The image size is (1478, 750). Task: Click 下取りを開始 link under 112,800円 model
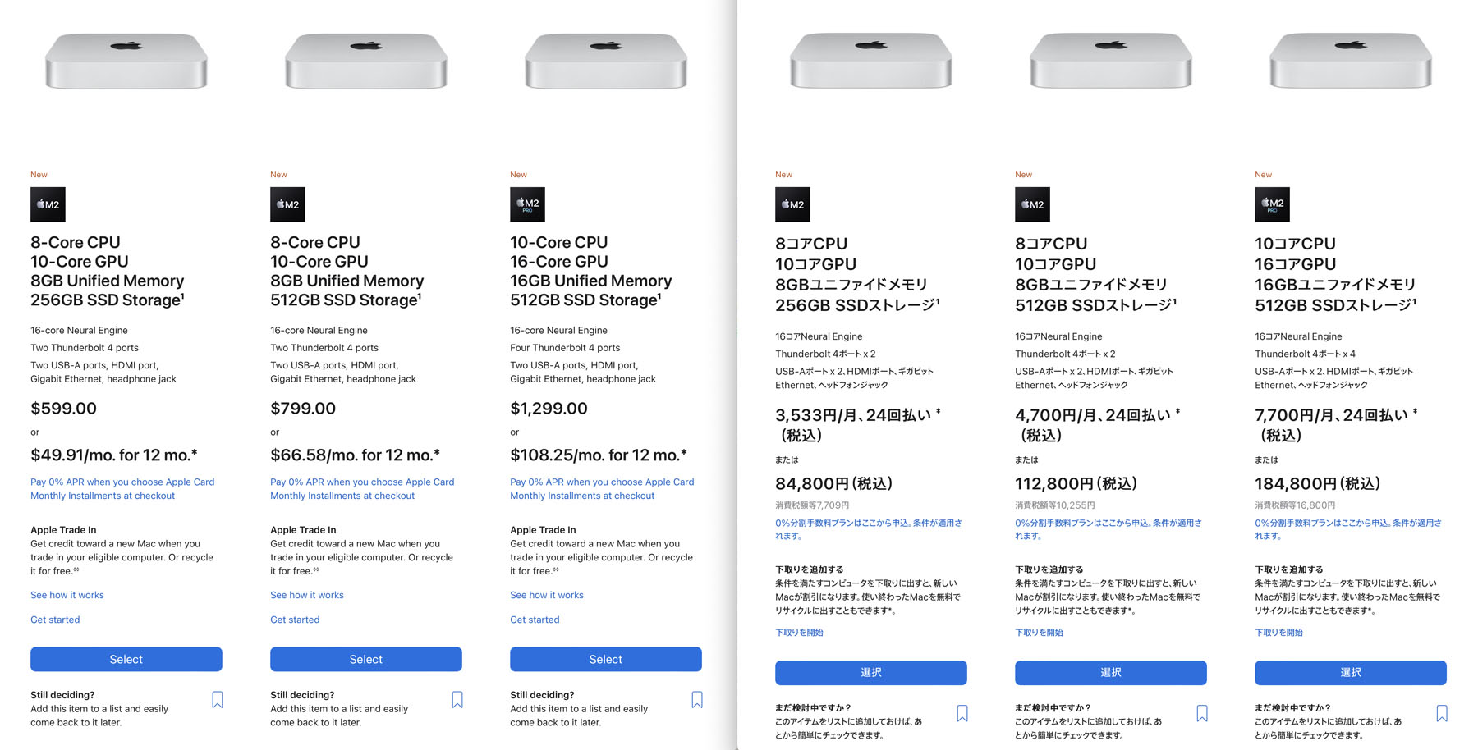1039,633
